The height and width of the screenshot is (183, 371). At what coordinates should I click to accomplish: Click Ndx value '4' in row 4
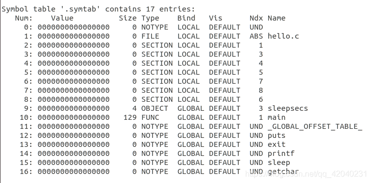(261, 64)
